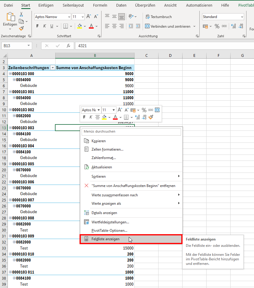Click the mini toolbar percent style icon

(x=144, y=110)
